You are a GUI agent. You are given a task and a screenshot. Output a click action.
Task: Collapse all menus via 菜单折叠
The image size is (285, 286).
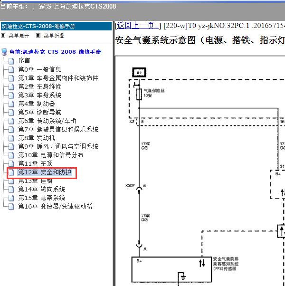[x=54, y=36]
